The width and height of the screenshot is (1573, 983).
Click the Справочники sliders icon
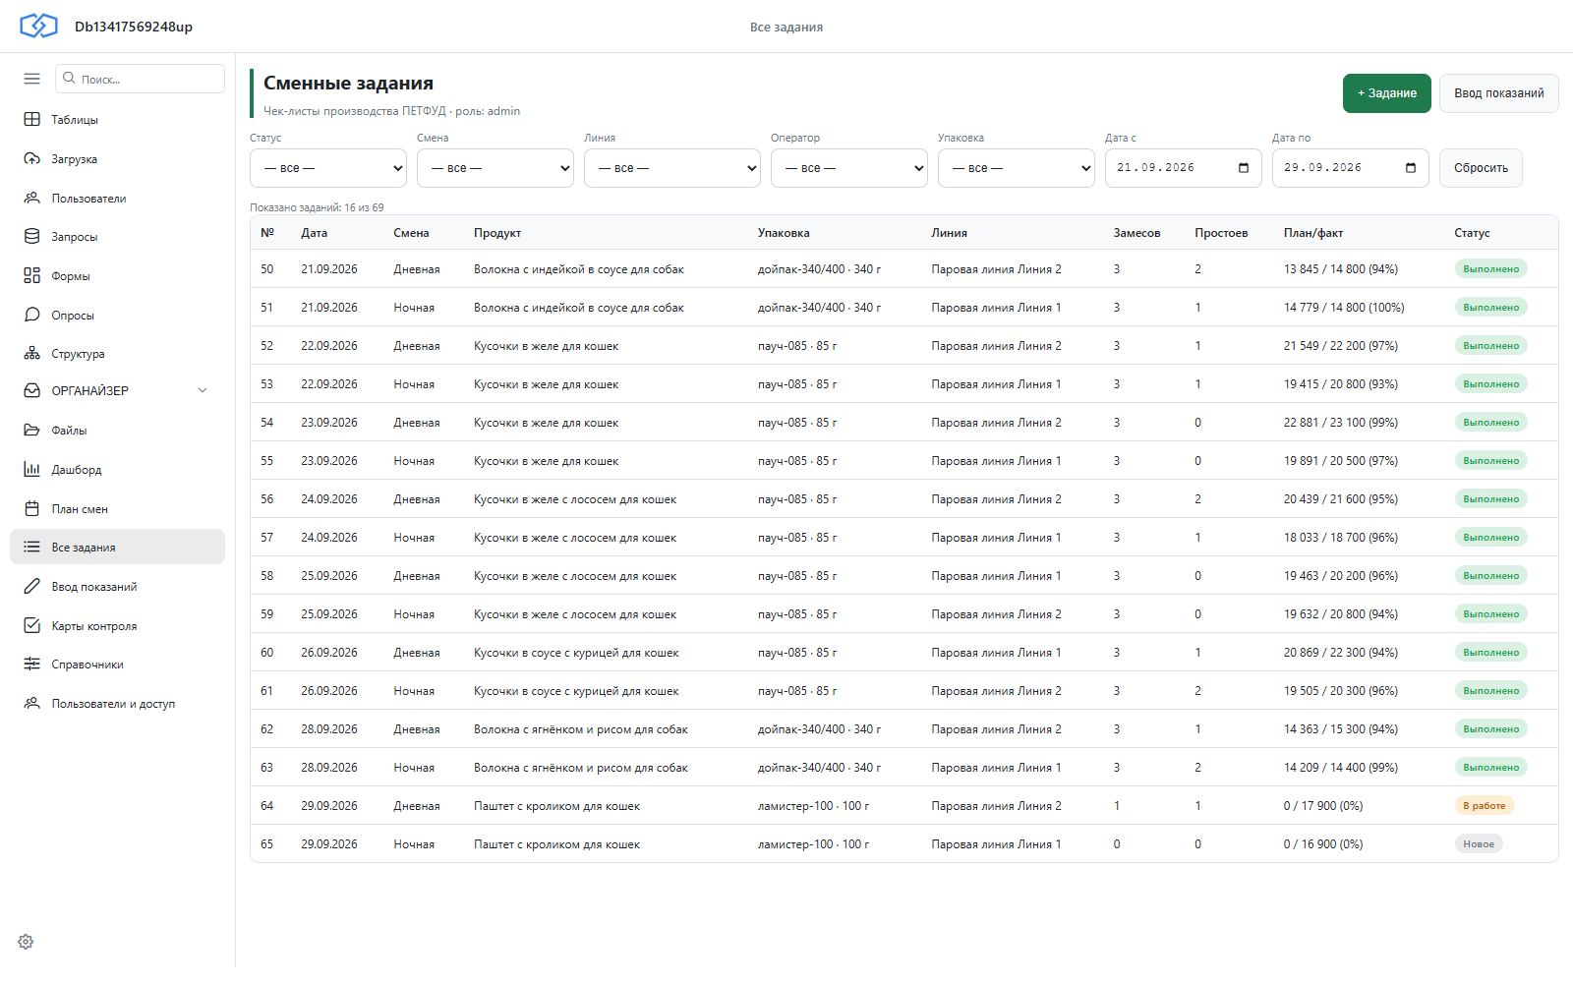coord(32,665)
